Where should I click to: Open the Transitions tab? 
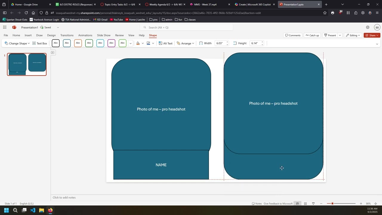coord(67,35)
